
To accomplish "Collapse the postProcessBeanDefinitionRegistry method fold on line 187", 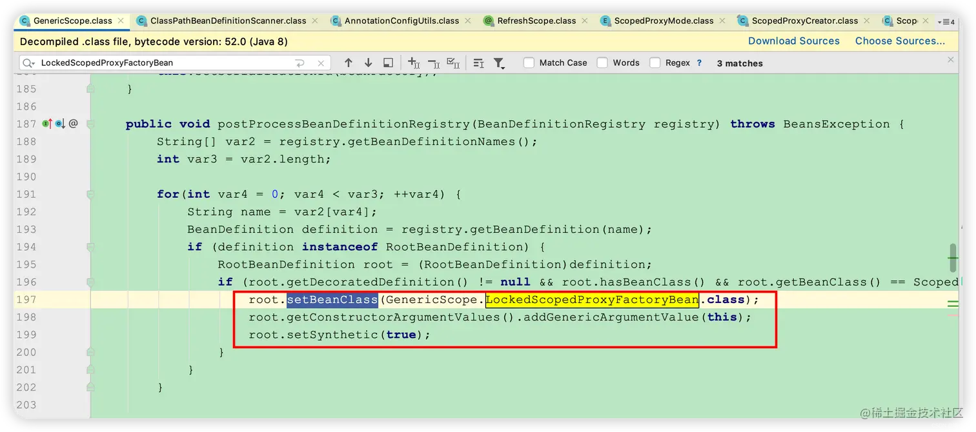I will click(91, 124).
